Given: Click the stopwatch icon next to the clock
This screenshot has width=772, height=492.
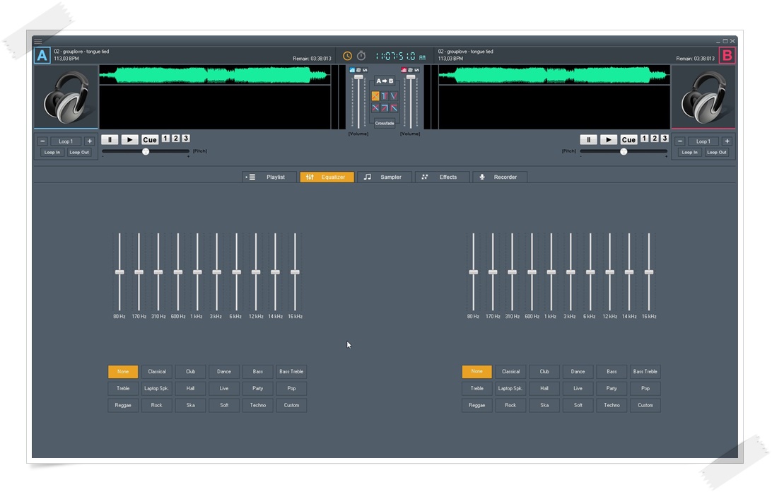Looking at the screenshot, I should tap(360, 54).
